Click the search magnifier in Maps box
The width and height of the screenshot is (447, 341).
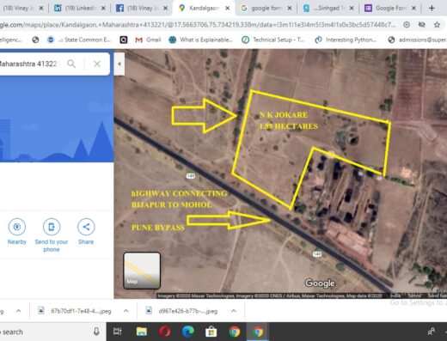71,64
